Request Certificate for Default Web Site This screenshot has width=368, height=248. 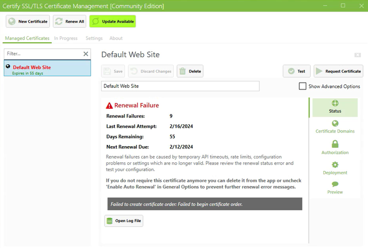click(338, 71)
